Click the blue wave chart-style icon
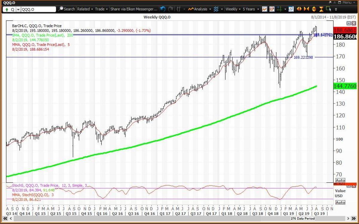Viewport: 359px width, 224px height. pyautogui.click(x=216, y=9)
